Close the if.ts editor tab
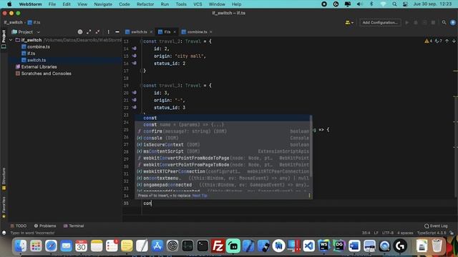This screenshot has width=458, height=257. (x=175, y=32)
